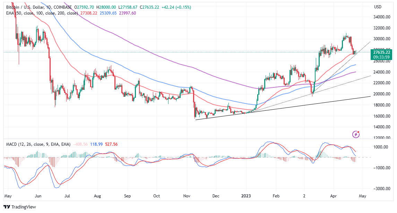Click the EMA 100 value 25309.65
The image size is (397, 213).
pos(108,13)
